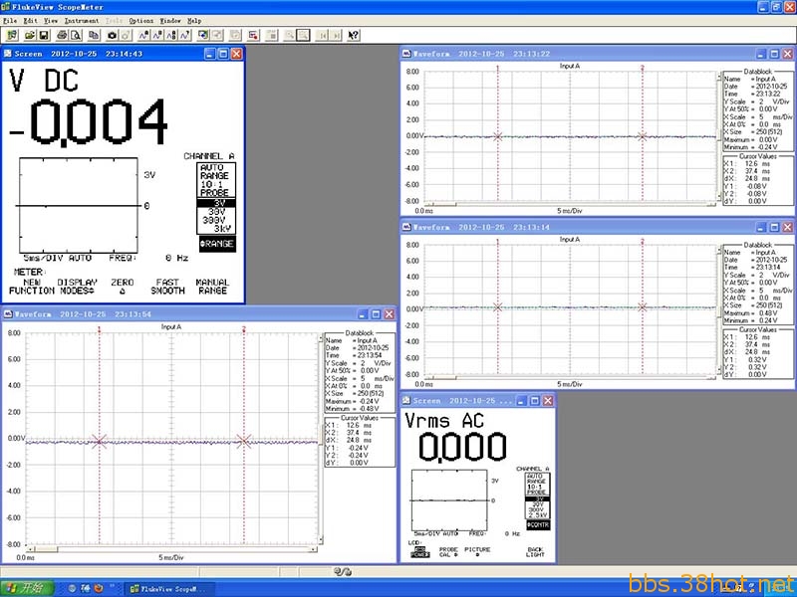Image resolution: width=797 pixels, height=597 pixels.
Task: Click cursor 2 marker in 23:13:22 waveform
Action: [643, 136]
